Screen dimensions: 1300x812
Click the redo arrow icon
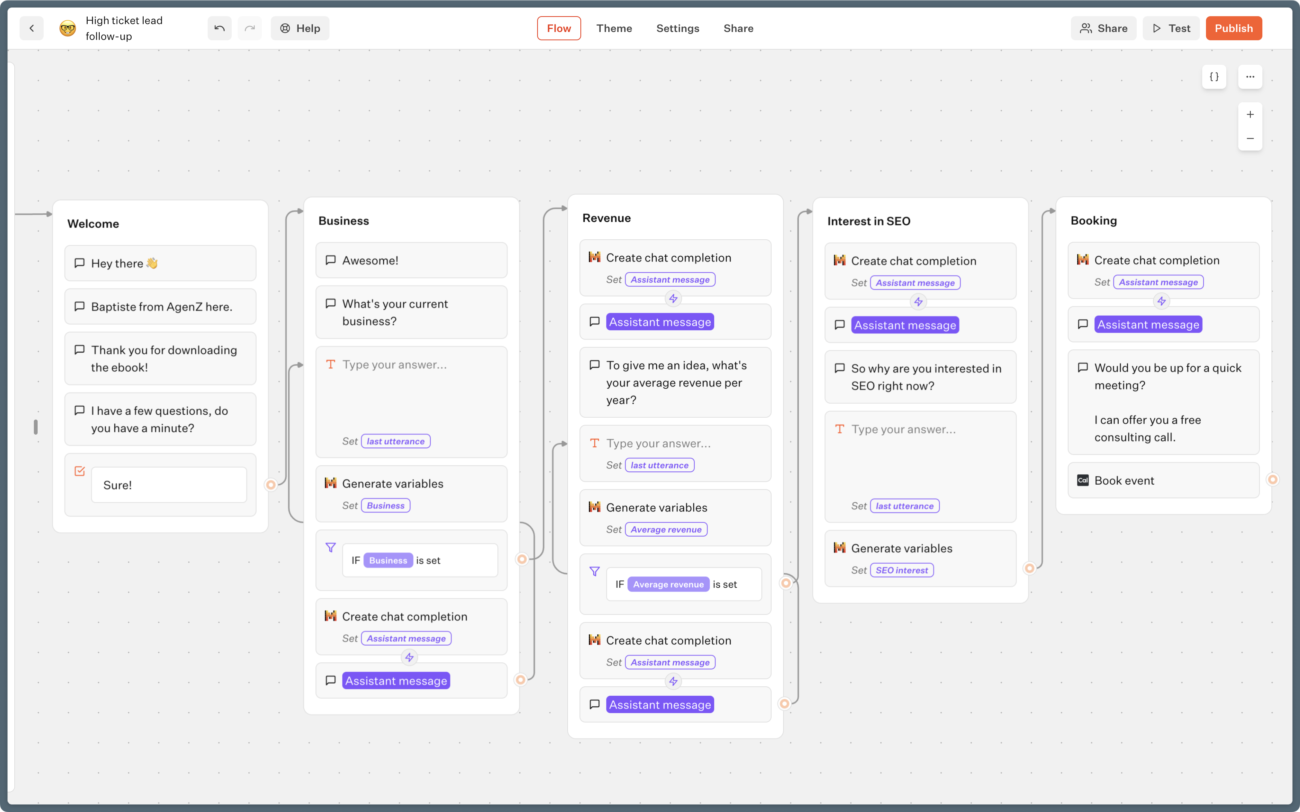click(250, 29)
